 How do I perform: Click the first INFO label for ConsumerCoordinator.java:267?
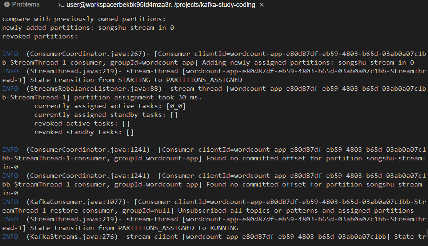(x=10, y=54)
